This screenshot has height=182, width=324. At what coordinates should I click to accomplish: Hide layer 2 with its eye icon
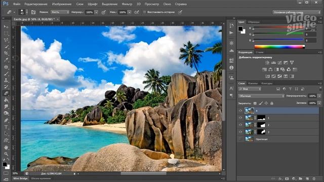click(240, 125)
